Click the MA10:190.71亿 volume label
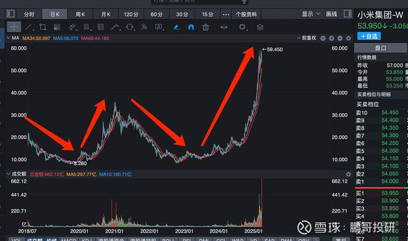The height and width of the screenshot is (241, 408). coord(115,174)
